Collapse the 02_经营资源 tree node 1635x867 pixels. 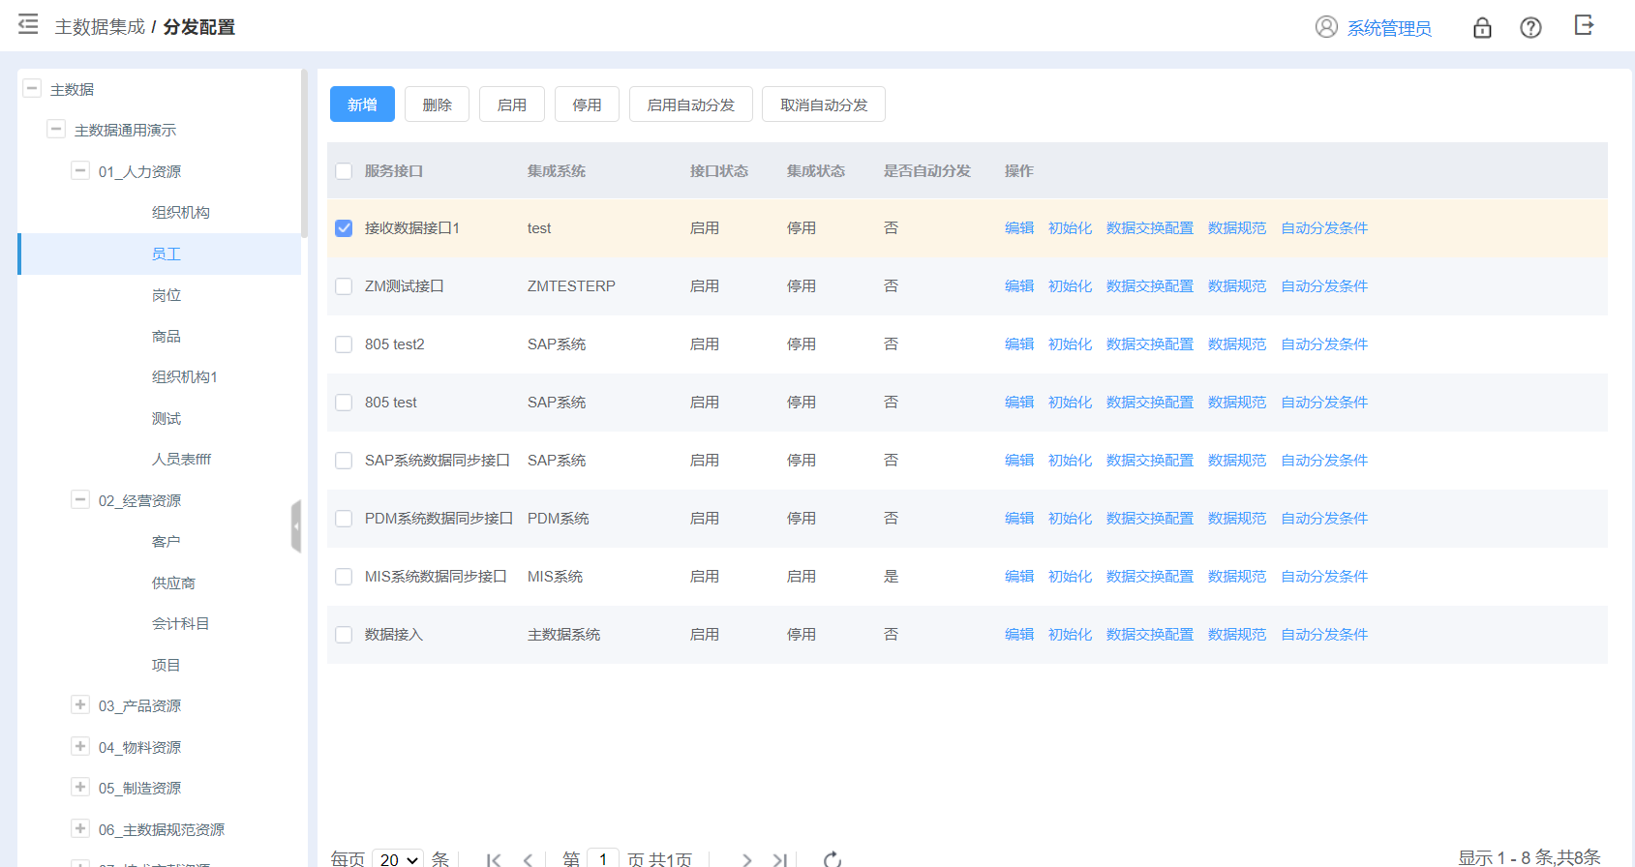pyautogui.click(x=80, y=499)
